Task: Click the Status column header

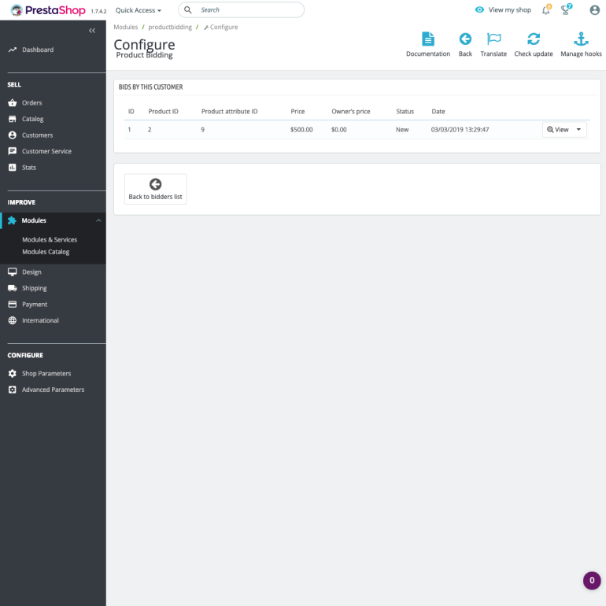Action: pyautogui.click(x=405, y=111)
